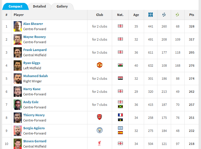Open the Manchester City crest in Agüero row
201x149 pixels.
tap(100, 130)
